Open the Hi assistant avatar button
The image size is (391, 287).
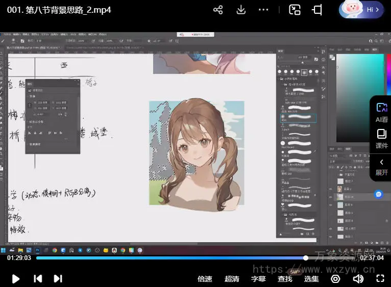[x=361, y=9]
